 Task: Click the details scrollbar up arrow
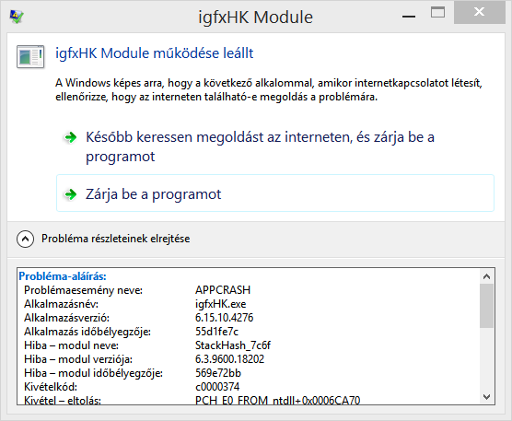pyautogui.click(x=486, y=276)
